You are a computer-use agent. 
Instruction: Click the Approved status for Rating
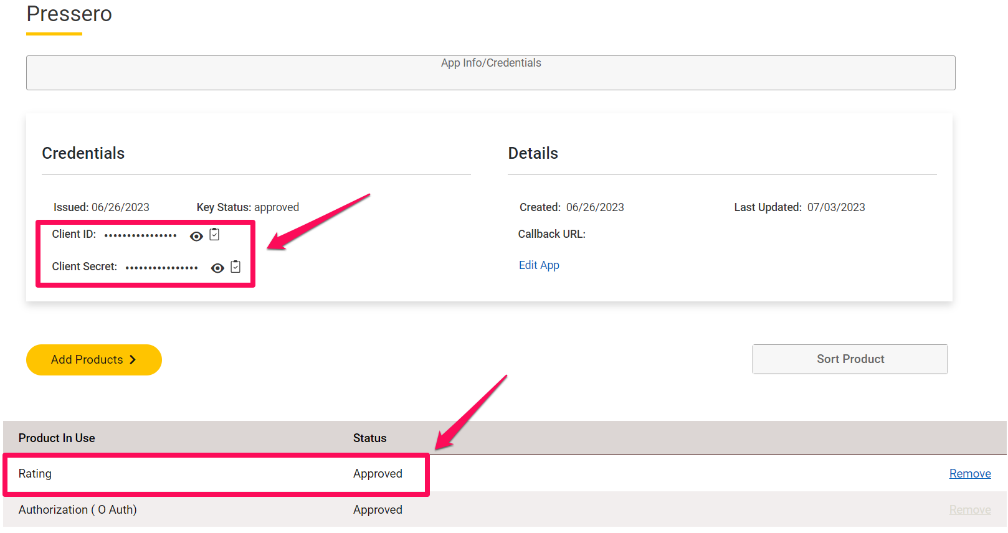coord(378,474)
